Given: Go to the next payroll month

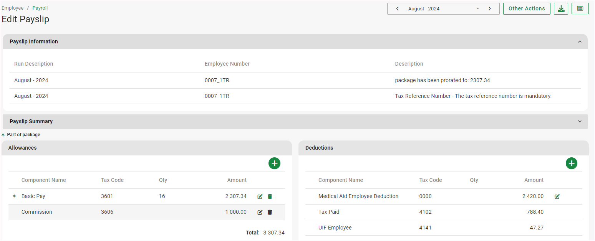Looking at the screenshot, I should pyautogui.click(x=490, y=8).
